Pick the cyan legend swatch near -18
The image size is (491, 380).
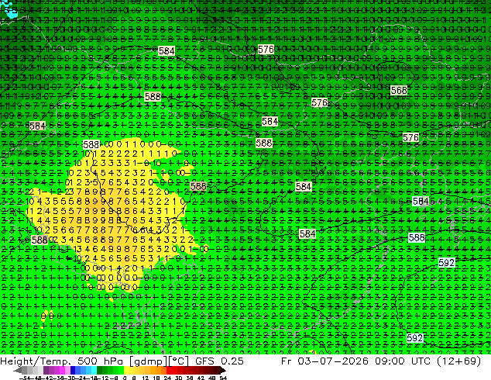(94, 370)
